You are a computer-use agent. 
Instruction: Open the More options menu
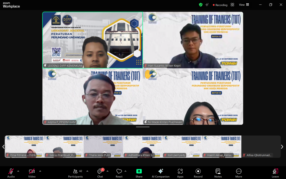[x=239, y=173]
